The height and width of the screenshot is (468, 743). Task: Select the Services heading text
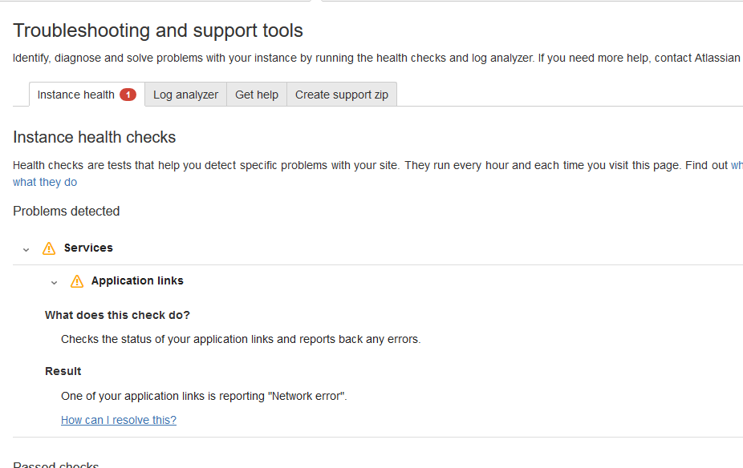(x=88, y=248)
